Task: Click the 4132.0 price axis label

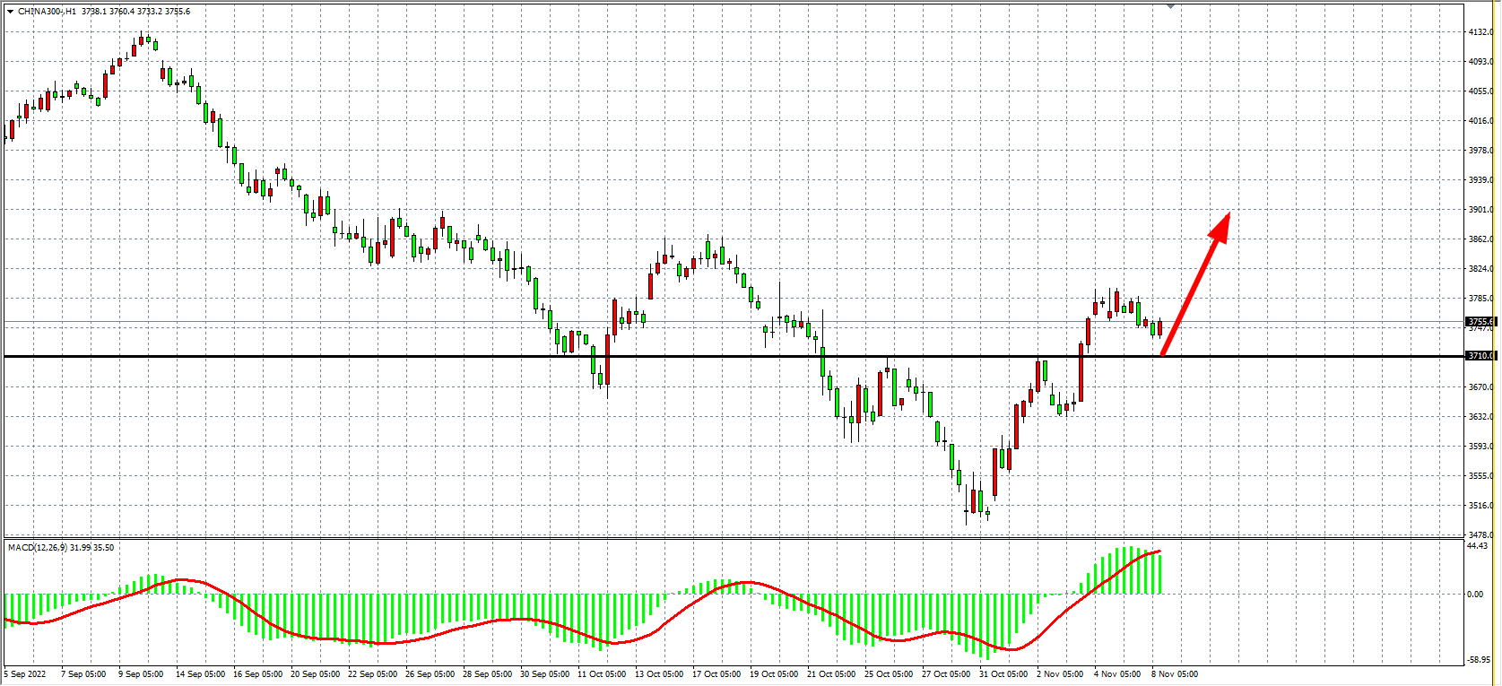Action: pos(1480,32)
